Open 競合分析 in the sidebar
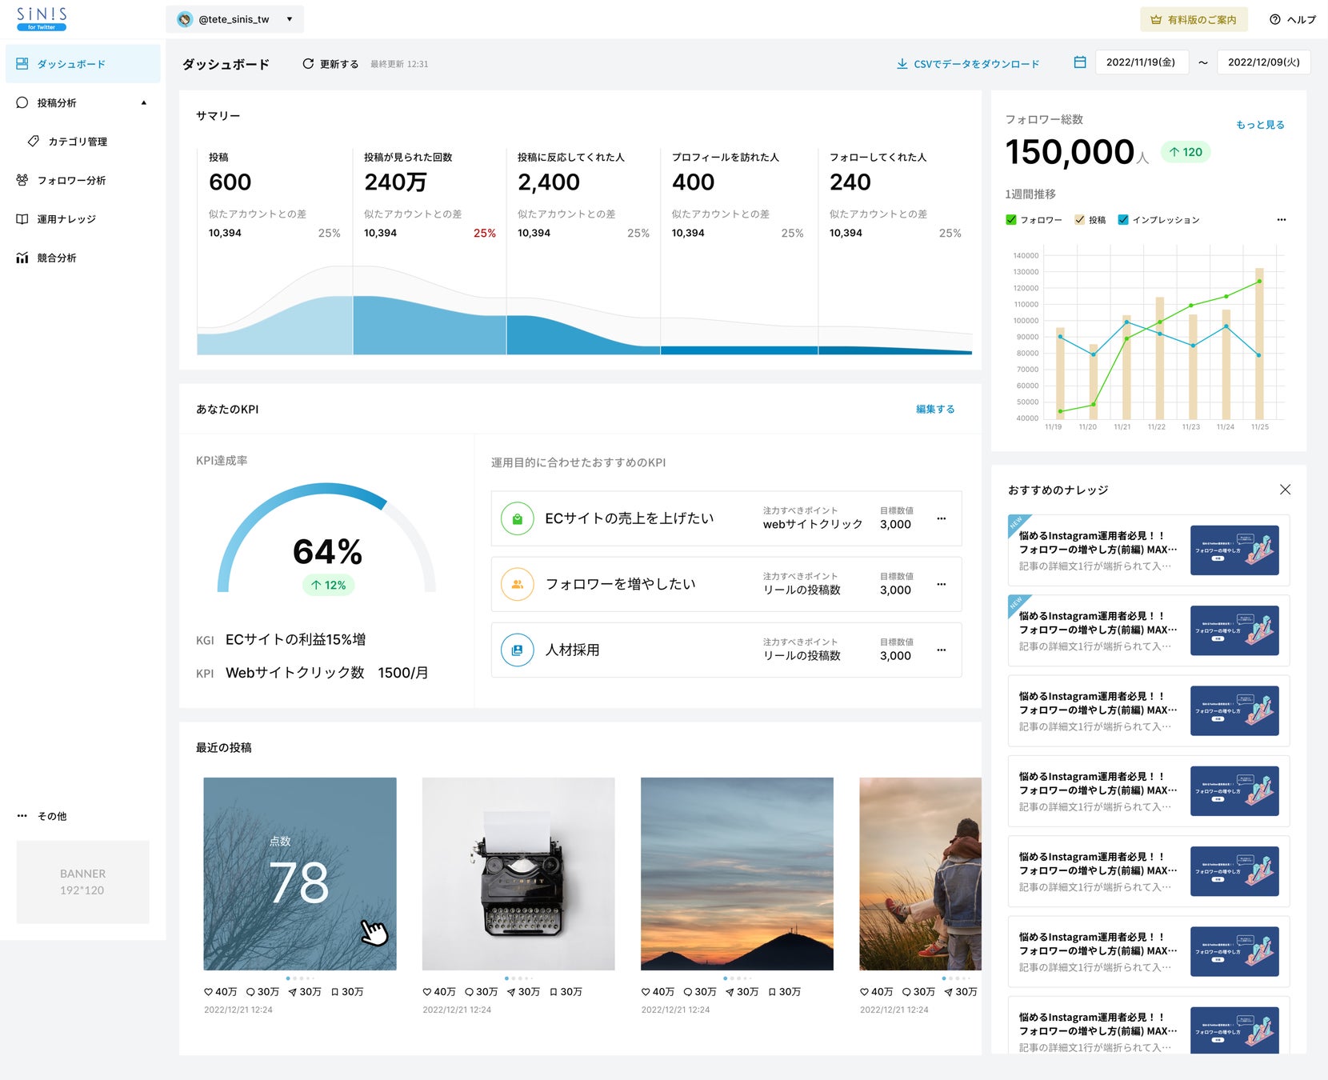 [x=46, y=258]
